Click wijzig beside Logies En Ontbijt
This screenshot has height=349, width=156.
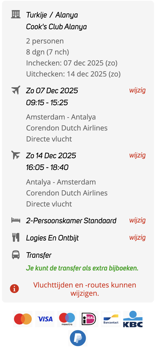137,237
